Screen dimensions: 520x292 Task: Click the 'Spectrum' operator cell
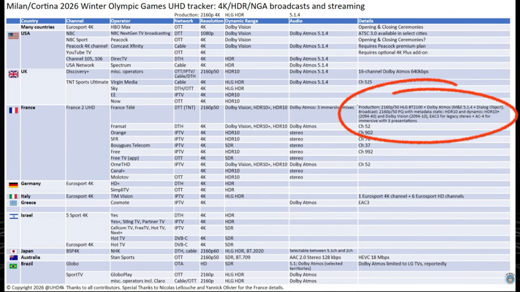point(121,65)
